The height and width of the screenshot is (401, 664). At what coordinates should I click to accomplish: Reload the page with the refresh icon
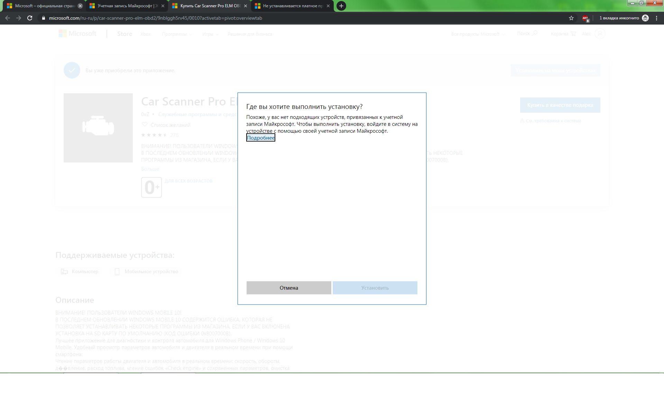[x=30, y=18]
